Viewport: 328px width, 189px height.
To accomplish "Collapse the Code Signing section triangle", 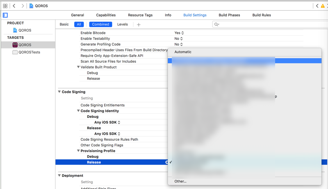I will click(59, 92).
